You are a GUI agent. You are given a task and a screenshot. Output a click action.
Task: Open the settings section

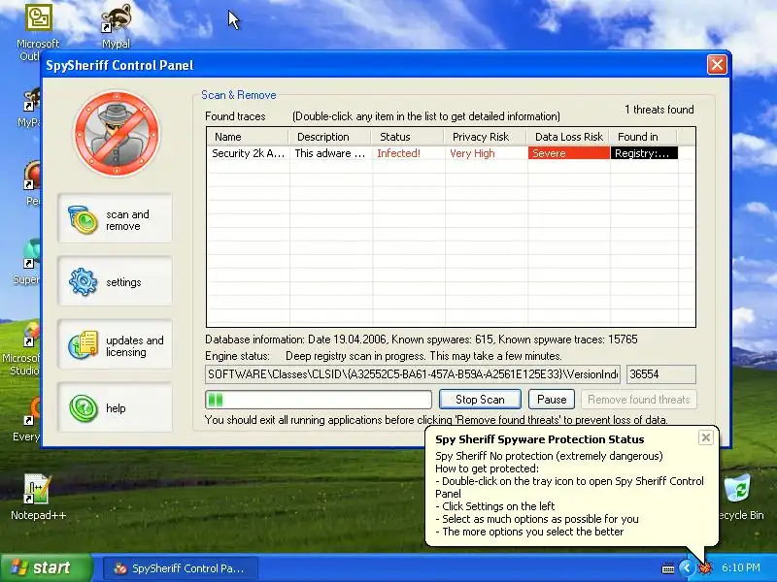(115, 281)
